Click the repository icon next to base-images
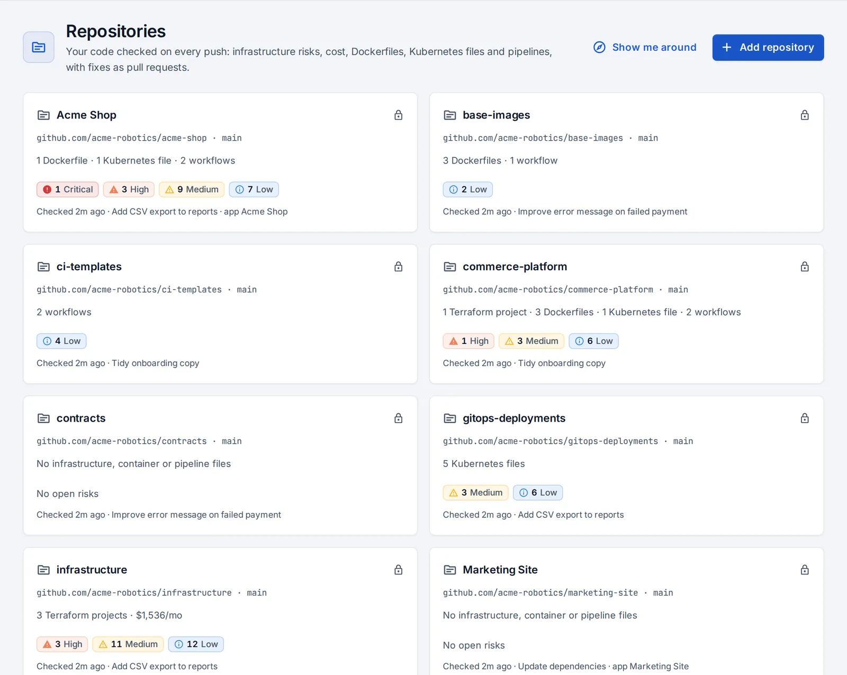847x675 pixels. [x=450, y=115]
